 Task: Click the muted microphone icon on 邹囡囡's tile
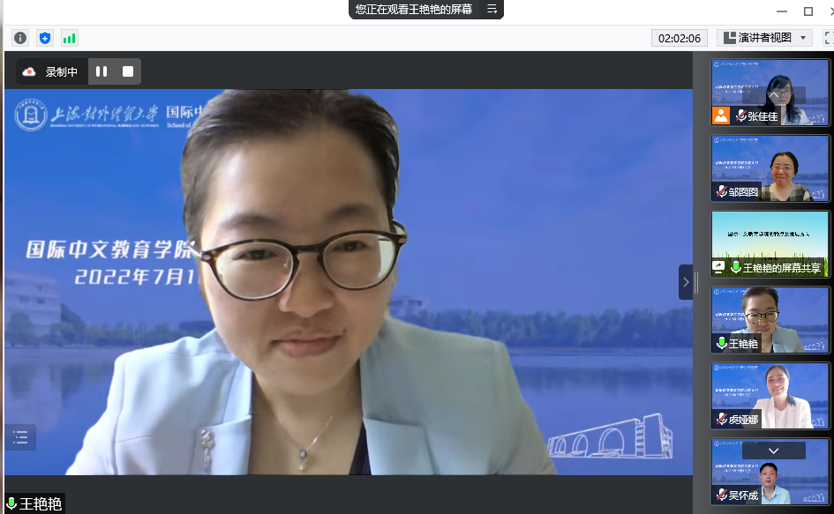(722, 191)
